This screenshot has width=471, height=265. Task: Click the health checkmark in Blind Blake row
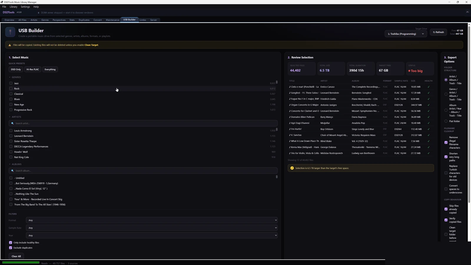428,141
